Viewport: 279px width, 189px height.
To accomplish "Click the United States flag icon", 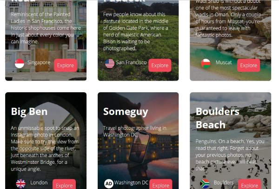I will 110,64.
